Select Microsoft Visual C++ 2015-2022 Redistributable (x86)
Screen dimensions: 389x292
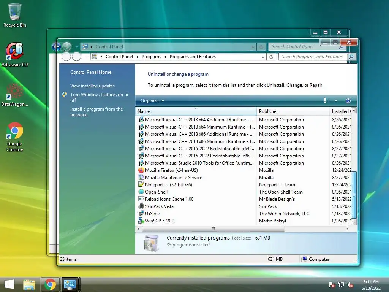tap(200, 156)
